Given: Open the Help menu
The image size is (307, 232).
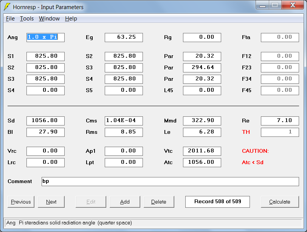Looking at the screenshot, I should (x=71, y=19).
